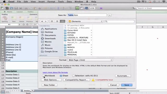Image resolution: width=167 pixels, height=94 pixels.
Task: Click the Invoice sheet tab
Action: coord(27,91)
